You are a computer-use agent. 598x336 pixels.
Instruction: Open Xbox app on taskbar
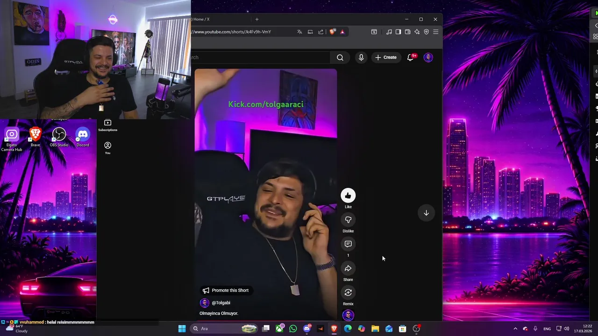(279, 329)
